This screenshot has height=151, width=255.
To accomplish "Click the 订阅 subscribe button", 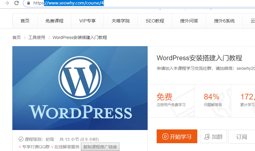I will click(241, 137).
